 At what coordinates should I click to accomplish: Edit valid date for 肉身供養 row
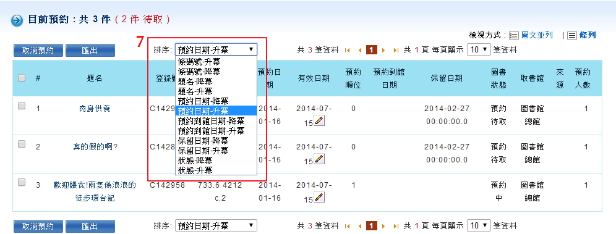click(x=320, y=121)
